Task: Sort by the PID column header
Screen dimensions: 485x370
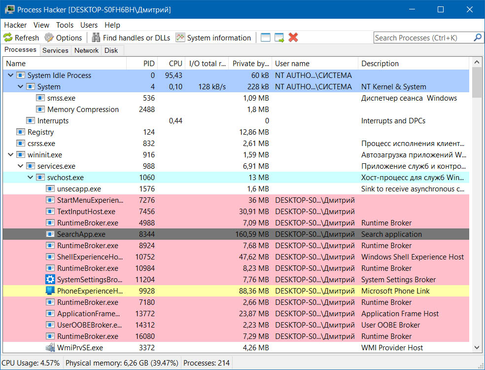Action: tap(142, 64)
